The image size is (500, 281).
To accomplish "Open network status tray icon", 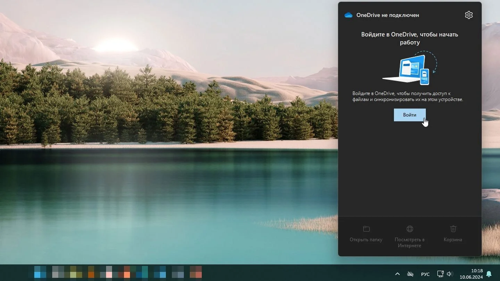I will click(x=440, y=274).
